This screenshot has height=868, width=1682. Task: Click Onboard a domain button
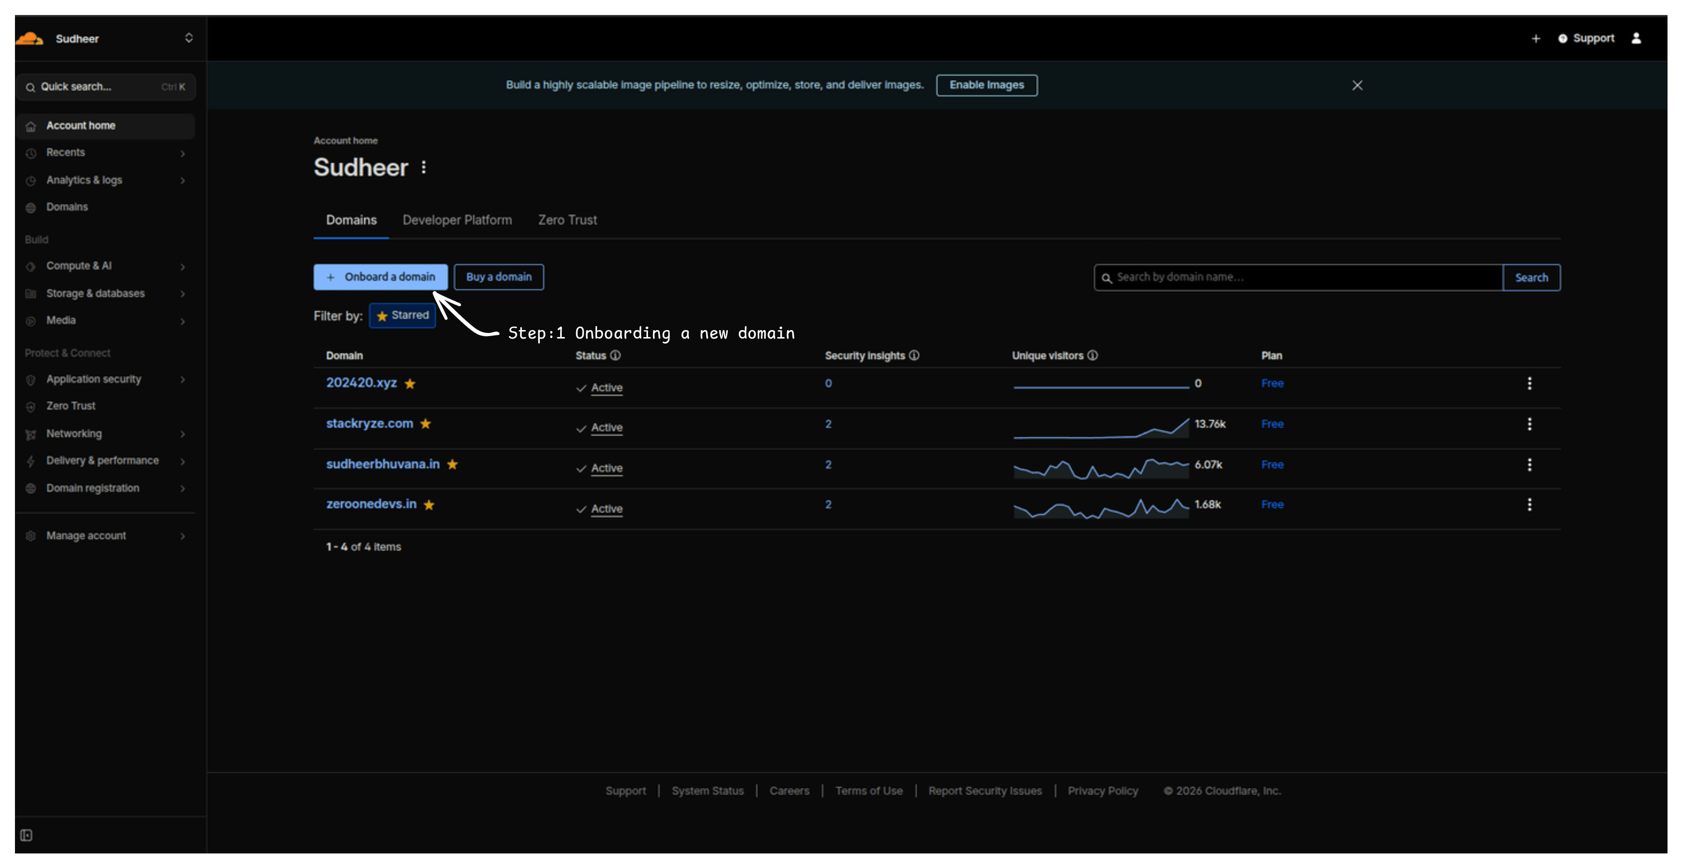click(381, 277)
